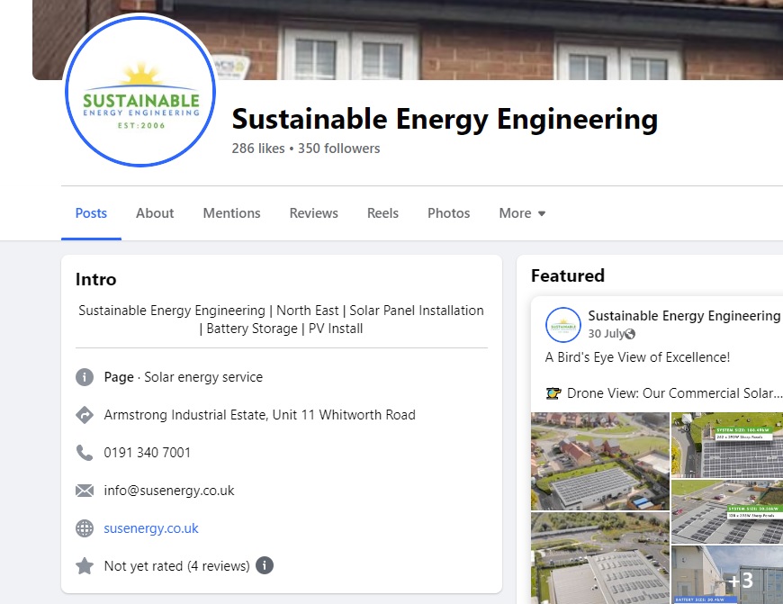
Task: Click the 30 July post date link
Action: click(x=606, y=334)
